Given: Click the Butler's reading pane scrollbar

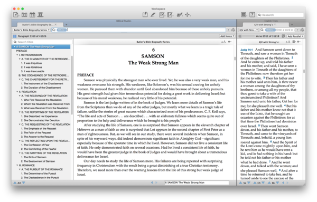Looking at the screenshot, I should [x=235, y=59].
